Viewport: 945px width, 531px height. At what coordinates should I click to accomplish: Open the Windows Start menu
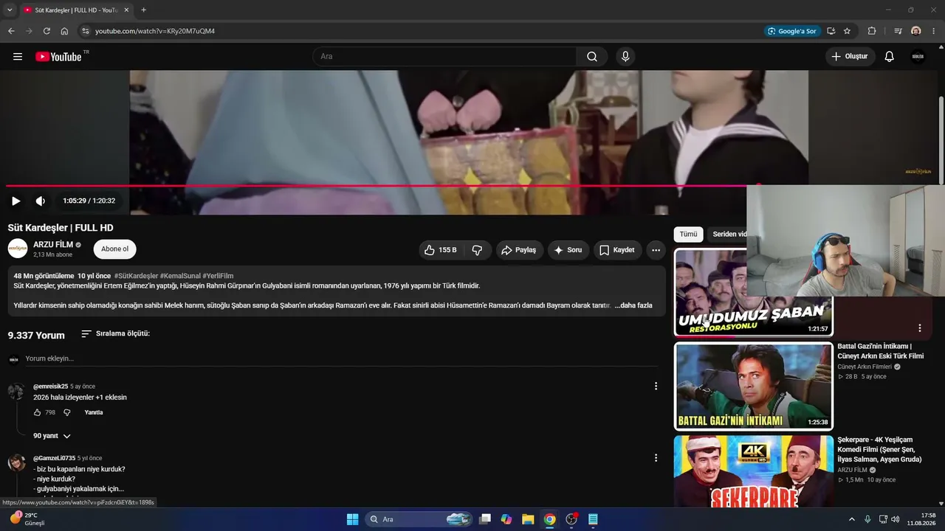[x=352, y=519]
